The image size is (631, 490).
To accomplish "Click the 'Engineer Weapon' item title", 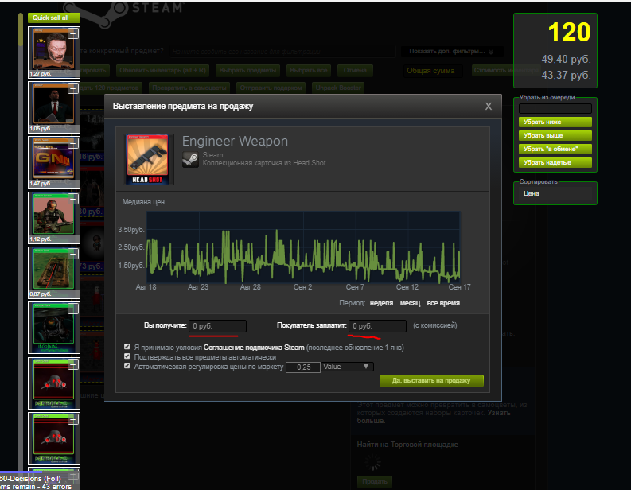I will [235, 142].
